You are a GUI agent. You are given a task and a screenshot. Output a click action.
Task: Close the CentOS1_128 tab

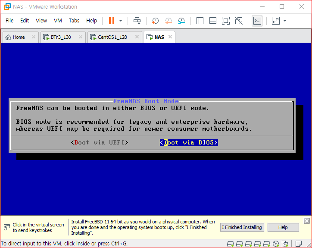pos(137,37)
